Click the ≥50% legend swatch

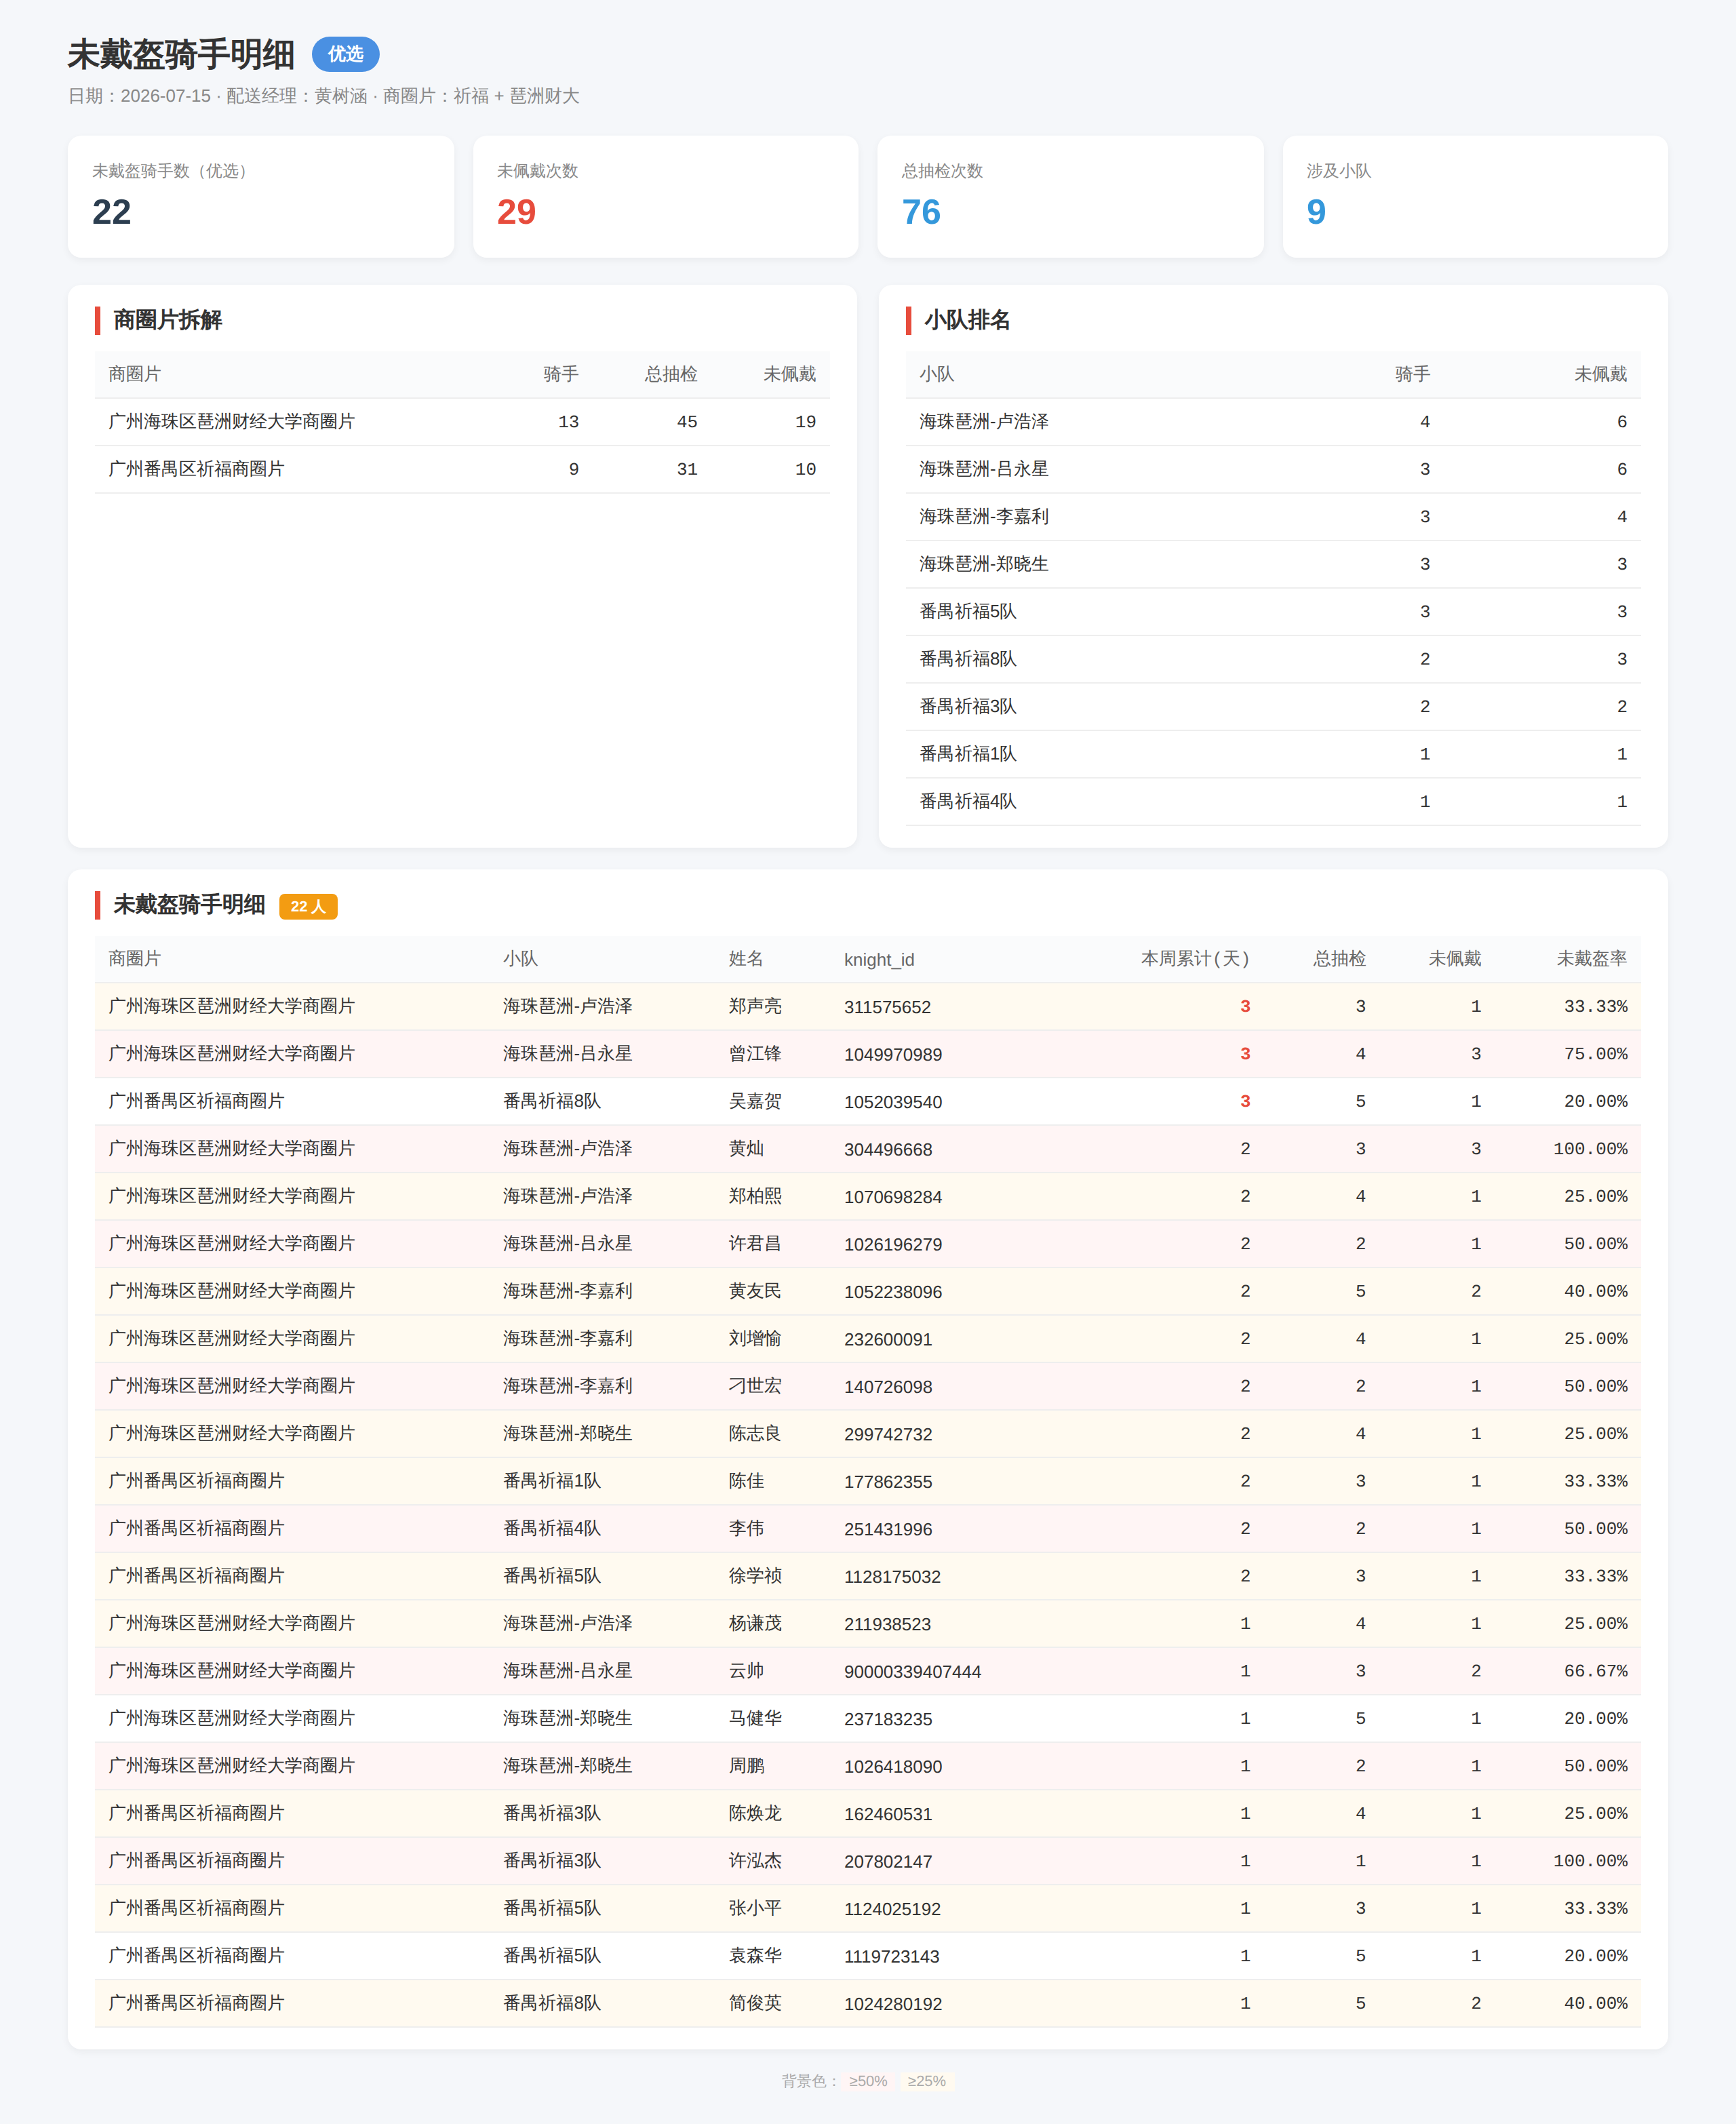868,2081
